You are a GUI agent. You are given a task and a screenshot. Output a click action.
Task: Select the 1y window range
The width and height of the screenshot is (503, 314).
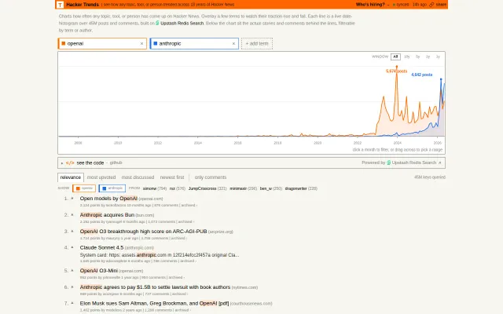(438, 57)
